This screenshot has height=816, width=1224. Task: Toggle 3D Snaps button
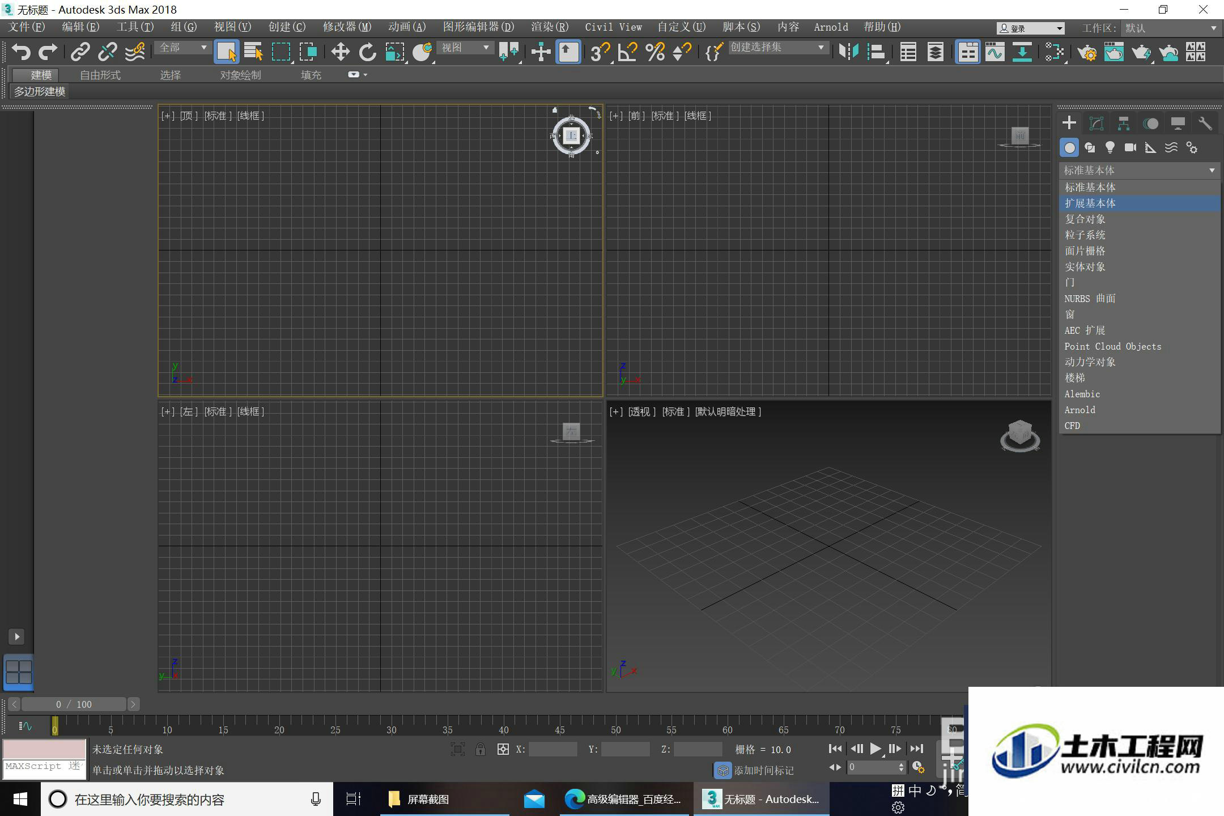pyautogui.click(x=600, y=52)
